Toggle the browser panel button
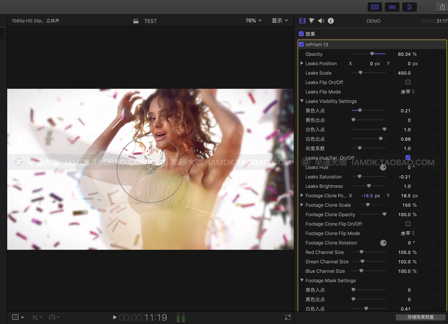 pos(375,7)
